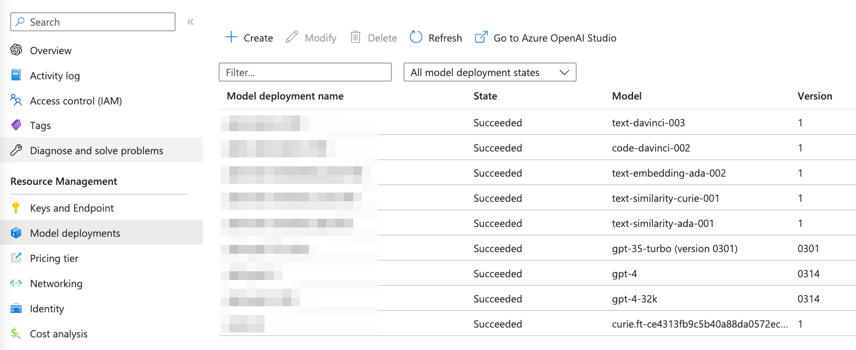The image size is (856, 350).
Task: Sort by Model deployment name column header
Action: coord(285,96)
